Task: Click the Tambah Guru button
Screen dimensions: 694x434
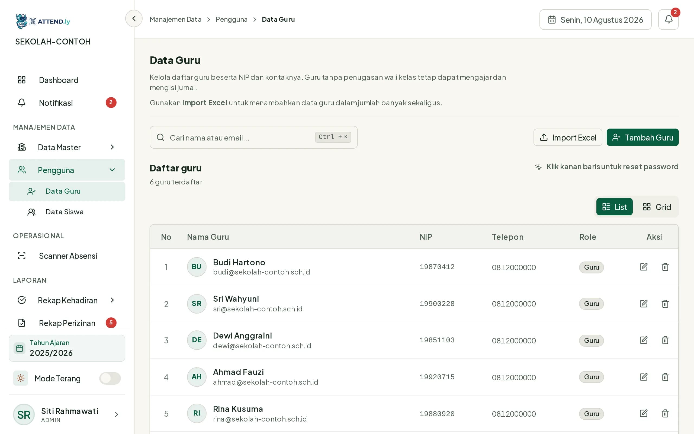Action: pos(642,137)
